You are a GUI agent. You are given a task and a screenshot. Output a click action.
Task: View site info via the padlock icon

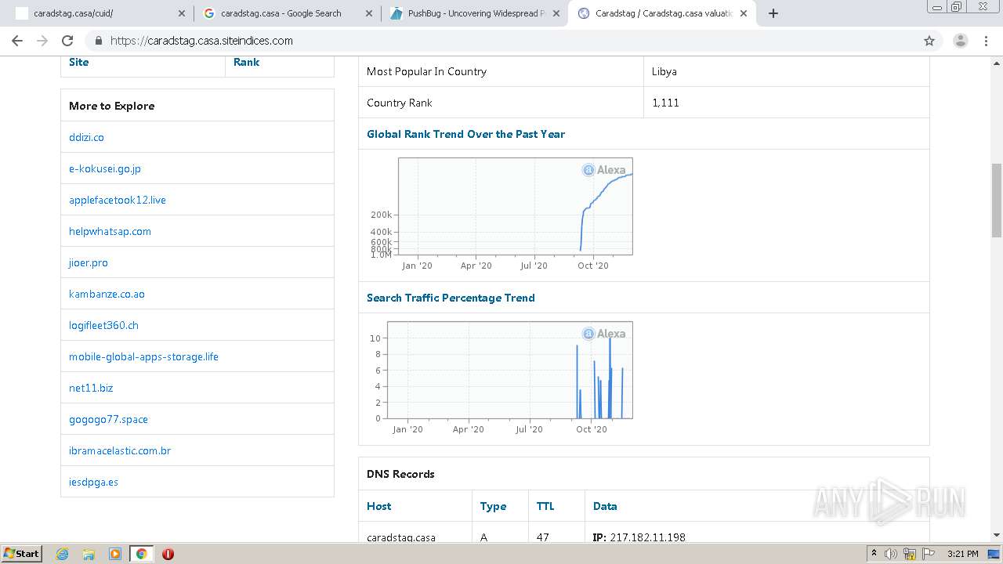pos(99,41)
